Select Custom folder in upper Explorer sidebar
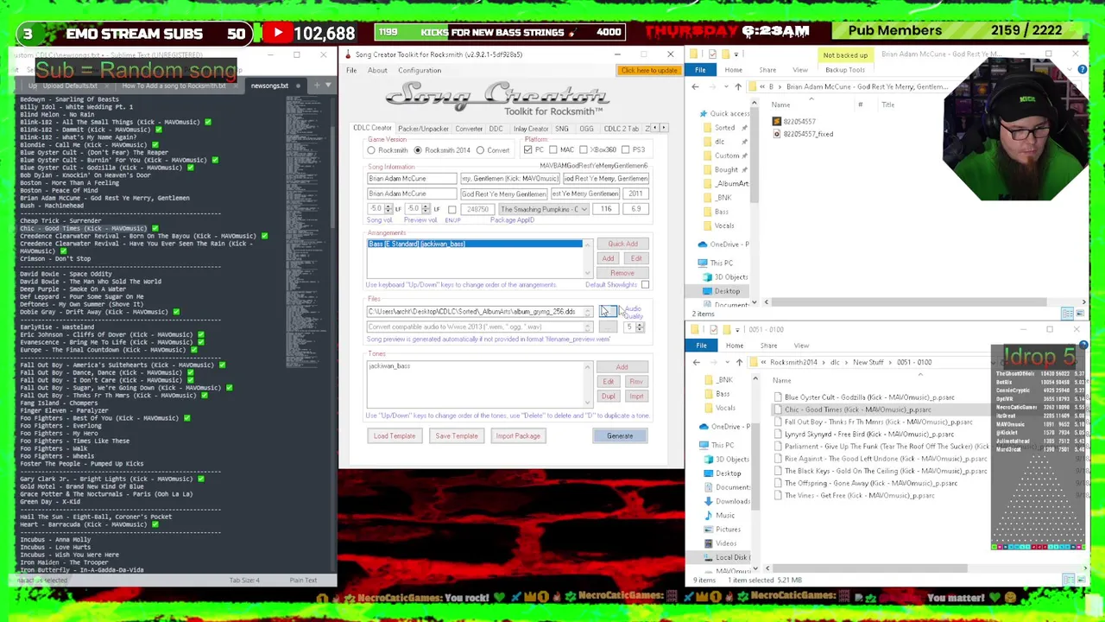1105x622 pixels. tap(727, 155)
